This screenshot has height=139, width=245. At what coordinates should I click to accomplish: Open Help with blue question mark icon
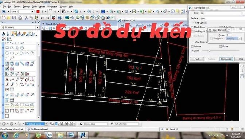pos(60,18)
